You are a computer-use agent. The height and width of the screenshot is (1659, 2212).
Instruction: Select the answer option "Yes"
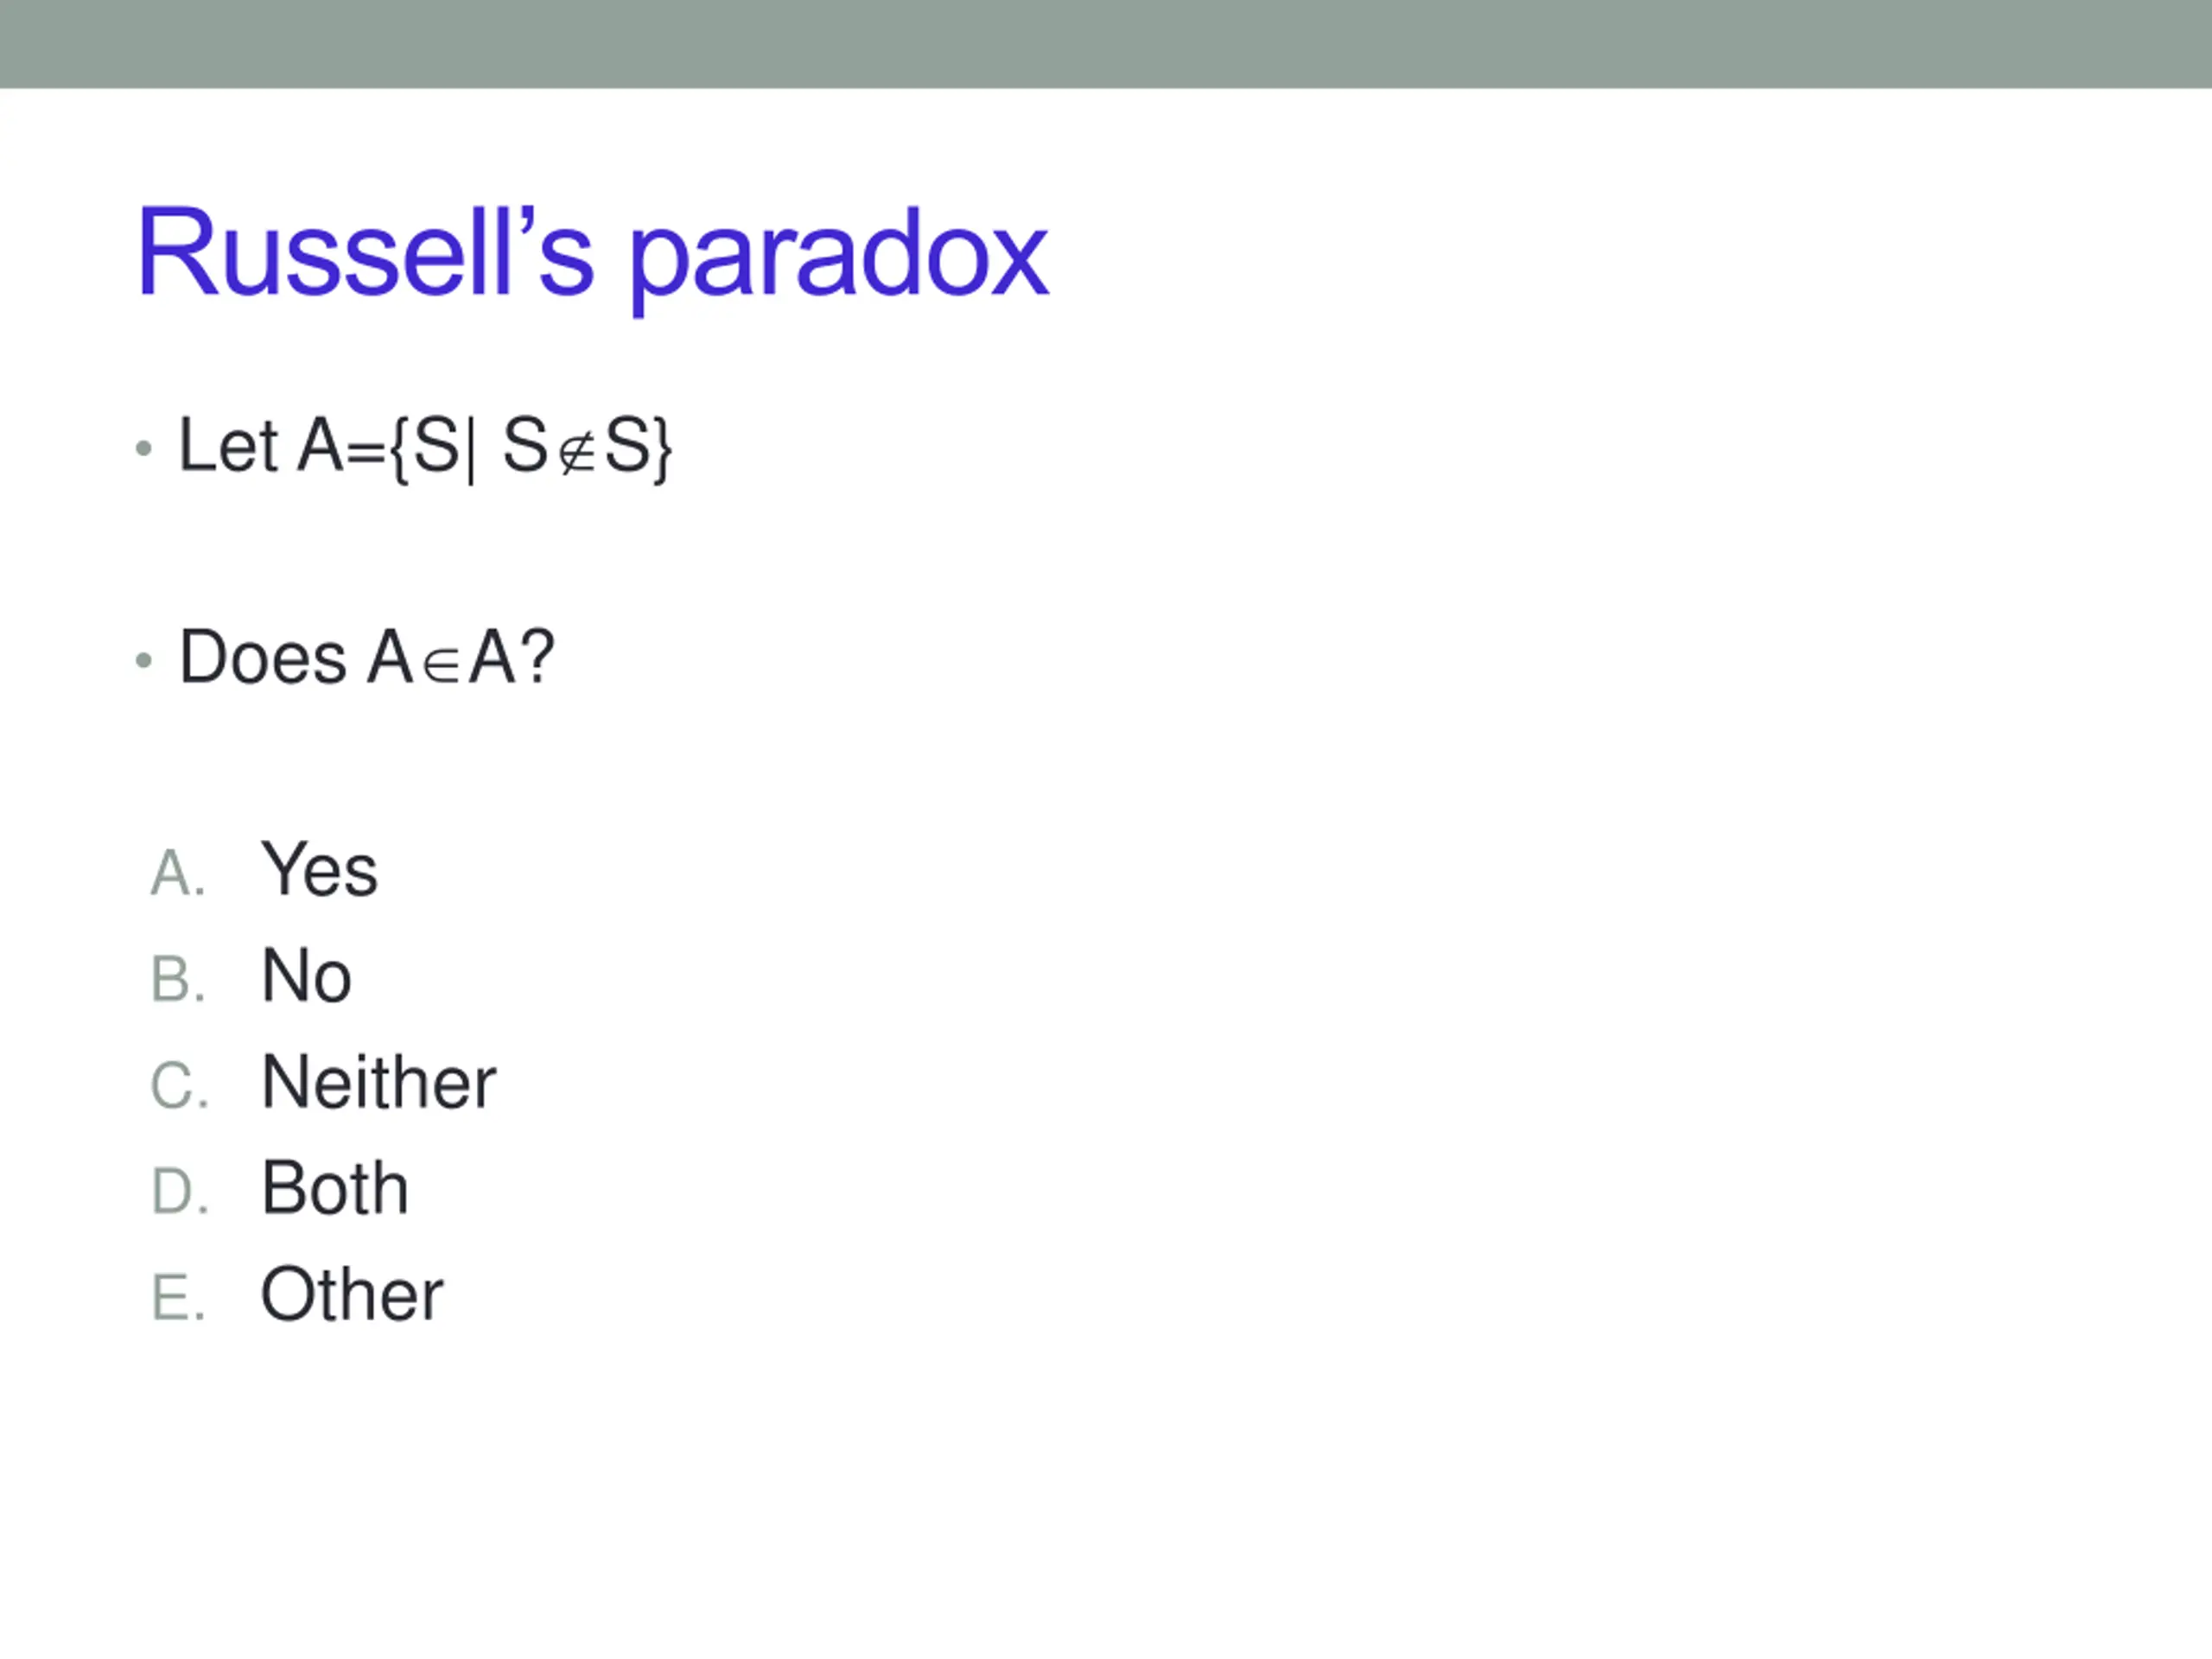[x=319, y=869]
